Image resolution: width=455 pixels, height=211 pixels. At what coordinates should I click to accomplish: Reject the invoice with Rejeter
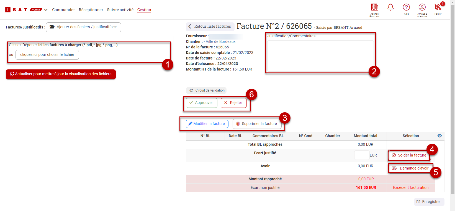pos(233,103)
